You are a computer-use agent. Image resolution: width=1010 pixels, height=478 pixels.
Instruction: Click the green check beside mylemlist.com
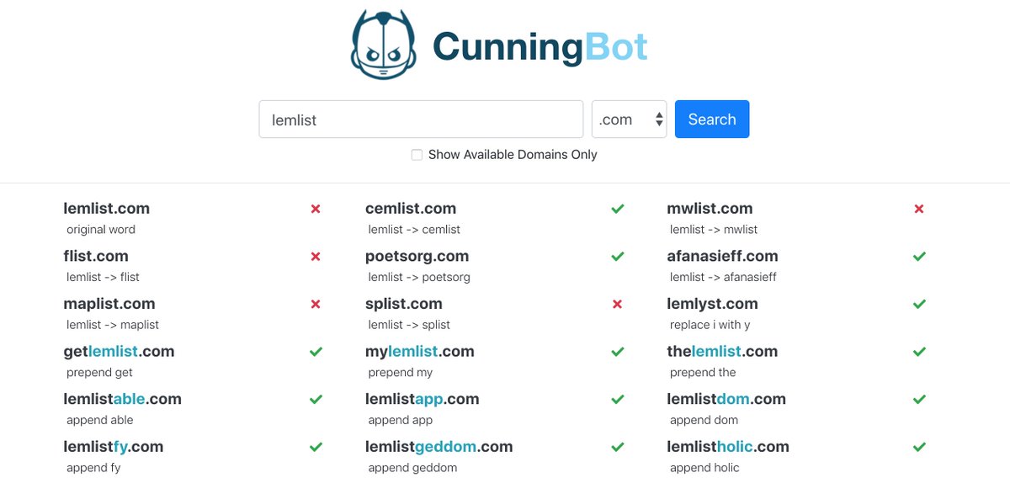click(x=618, y=352)
